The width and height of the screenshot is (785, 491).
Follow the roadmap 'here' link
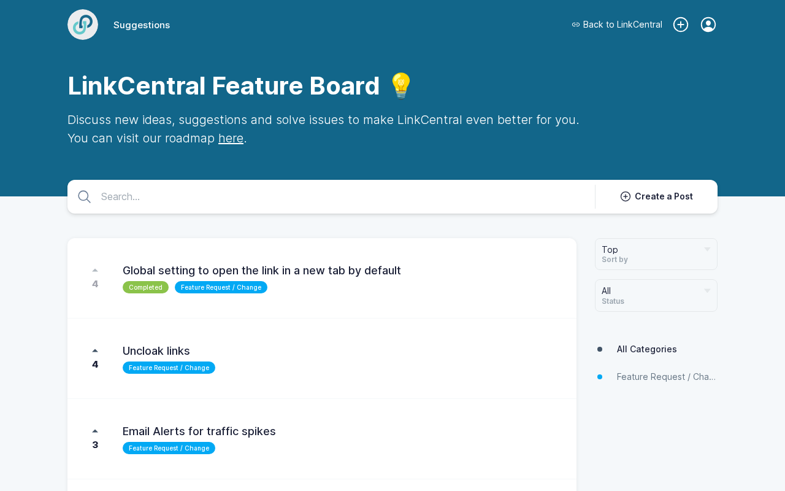click(x=231, y=138)
